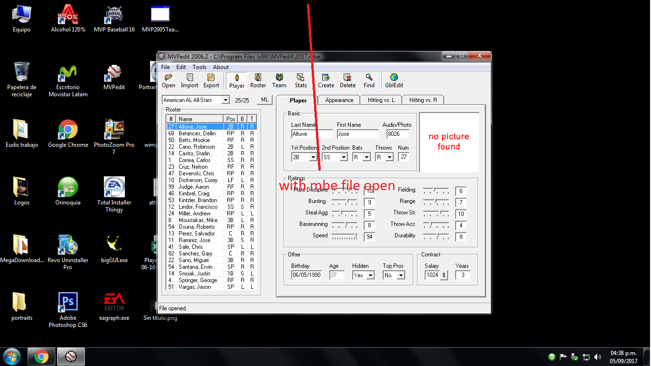Open Equipo desktop icon
Image resolution: width=651 pixels, height=366 pixels.
(x=21, y=19)
